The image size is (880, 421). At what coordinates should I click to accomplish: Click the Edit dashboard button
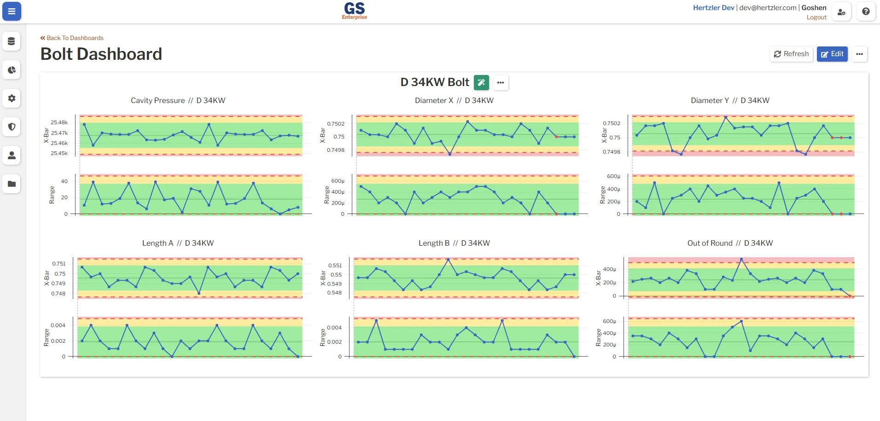(832, 54)
